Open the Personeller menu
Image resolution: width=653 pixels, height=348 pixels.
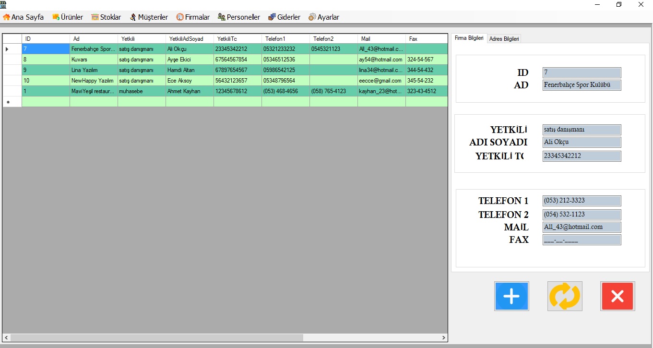tap(239, 17)
